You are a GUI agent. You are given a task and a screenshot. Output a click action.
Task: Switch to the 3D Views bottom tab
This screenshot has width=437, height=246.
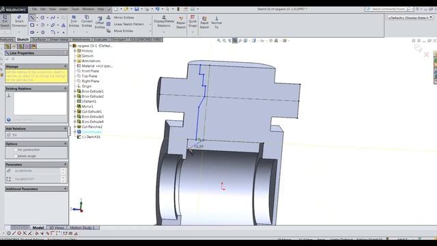click(57, 228)
